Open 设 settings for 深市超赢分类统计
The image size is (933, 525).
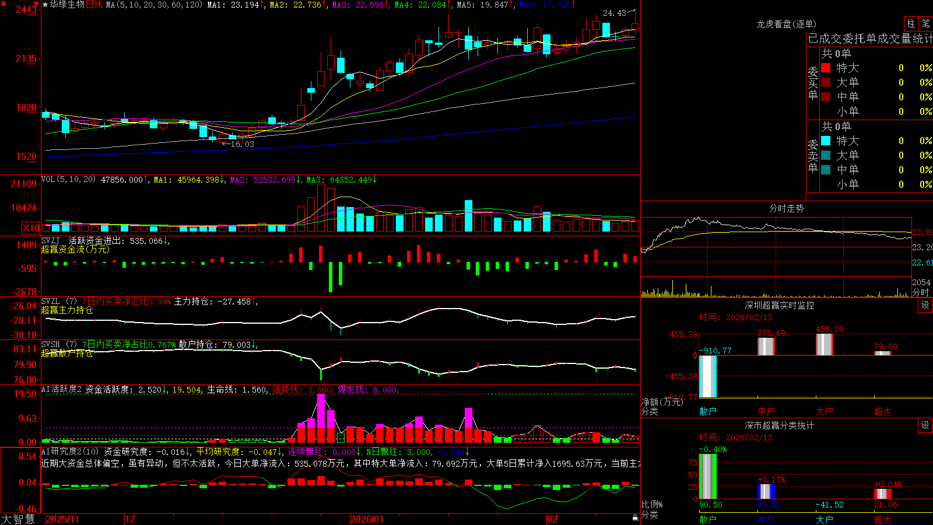pos(925,425)
